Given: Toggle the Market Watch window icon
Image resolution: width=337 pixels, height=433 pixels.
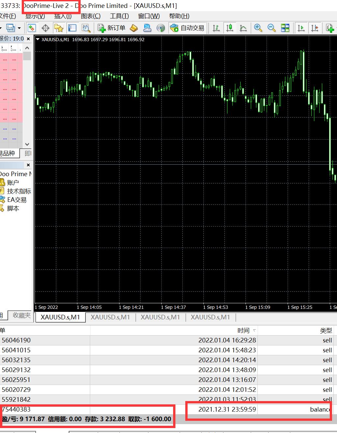Looking at the screenshot, I should coord(32,28).
